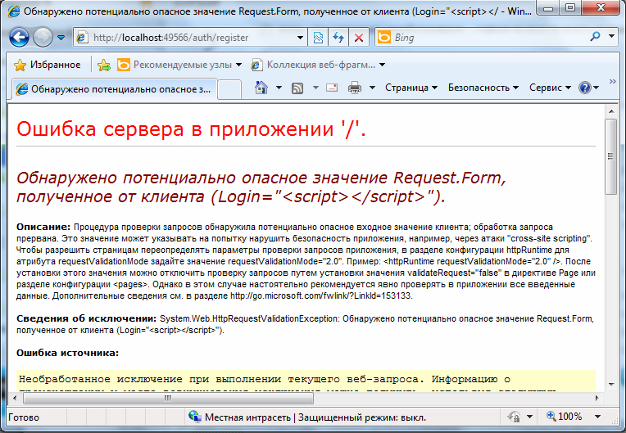
Task: Open Рекомендуемые узлы suggested sites
Action: [x=179, y=65]
